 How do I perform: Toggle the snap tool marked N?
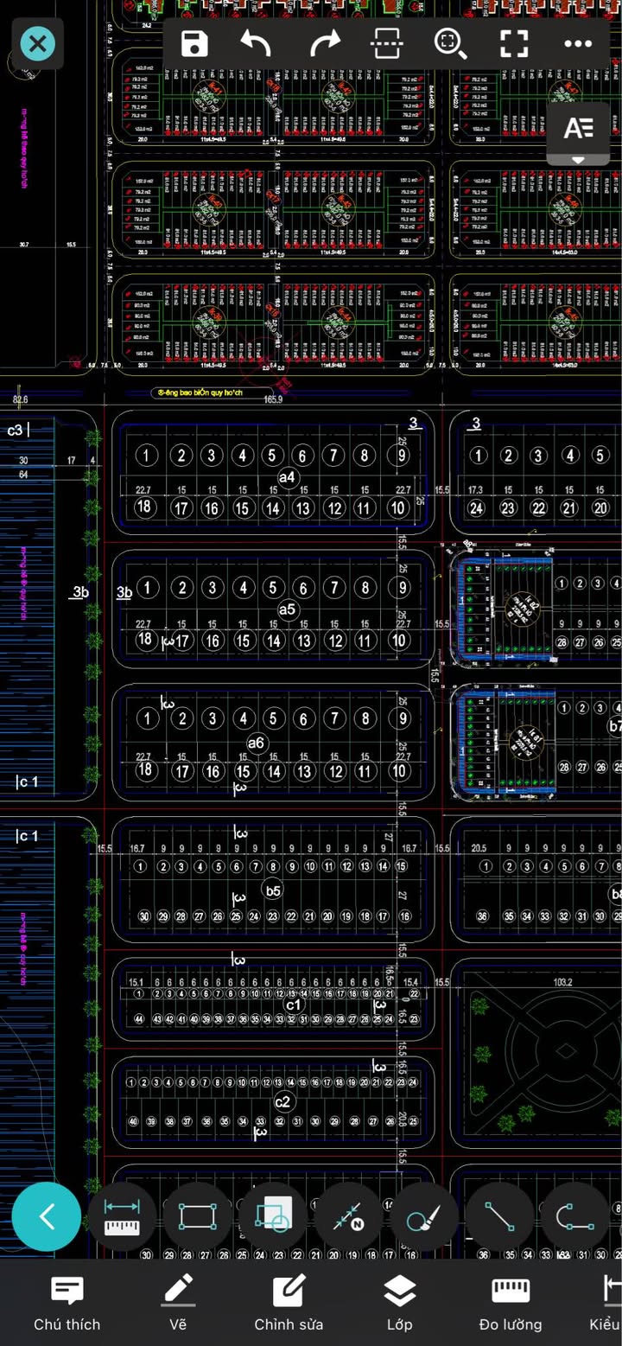pos(348,1217)
